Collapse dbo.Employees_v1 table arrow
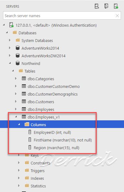 16,117
